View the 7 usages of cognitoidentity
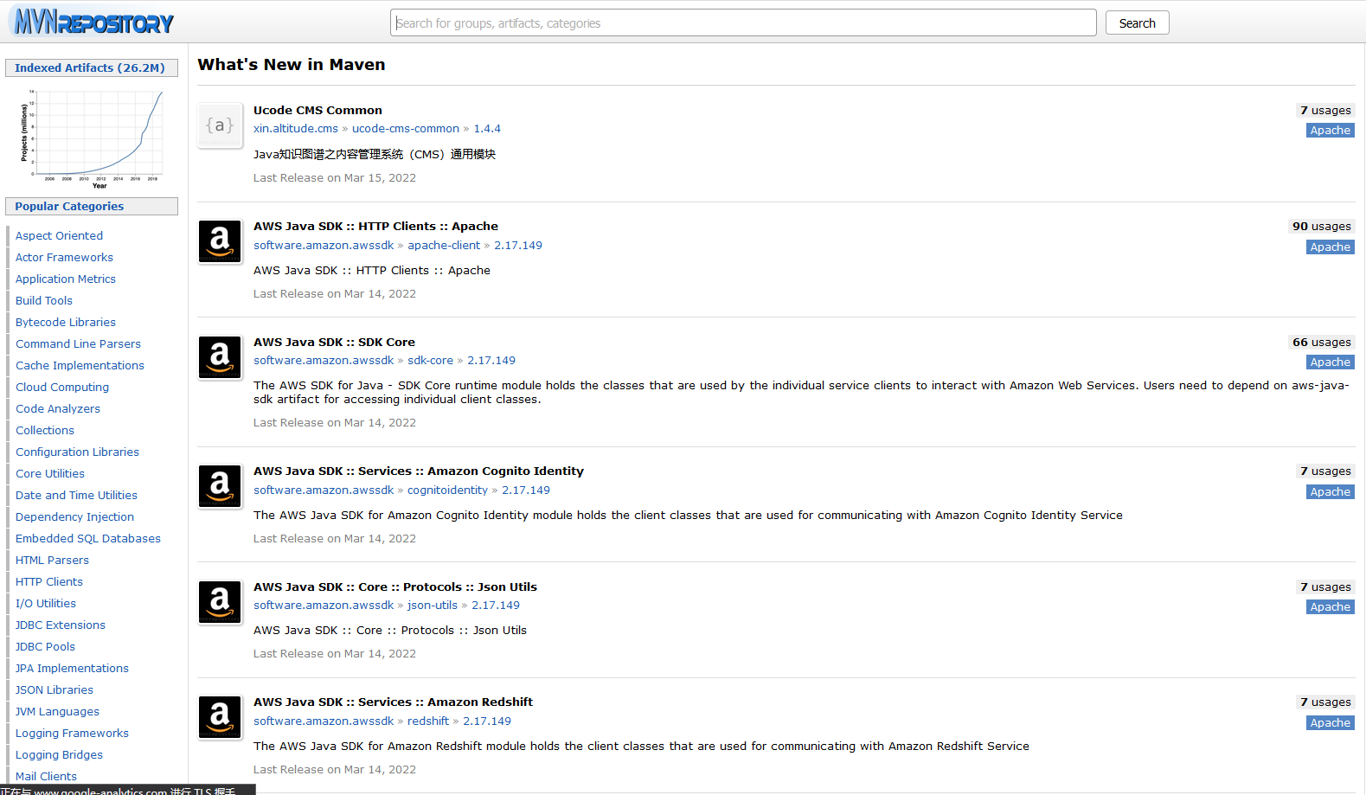Screen dimensions: 1366x795 1325,471
